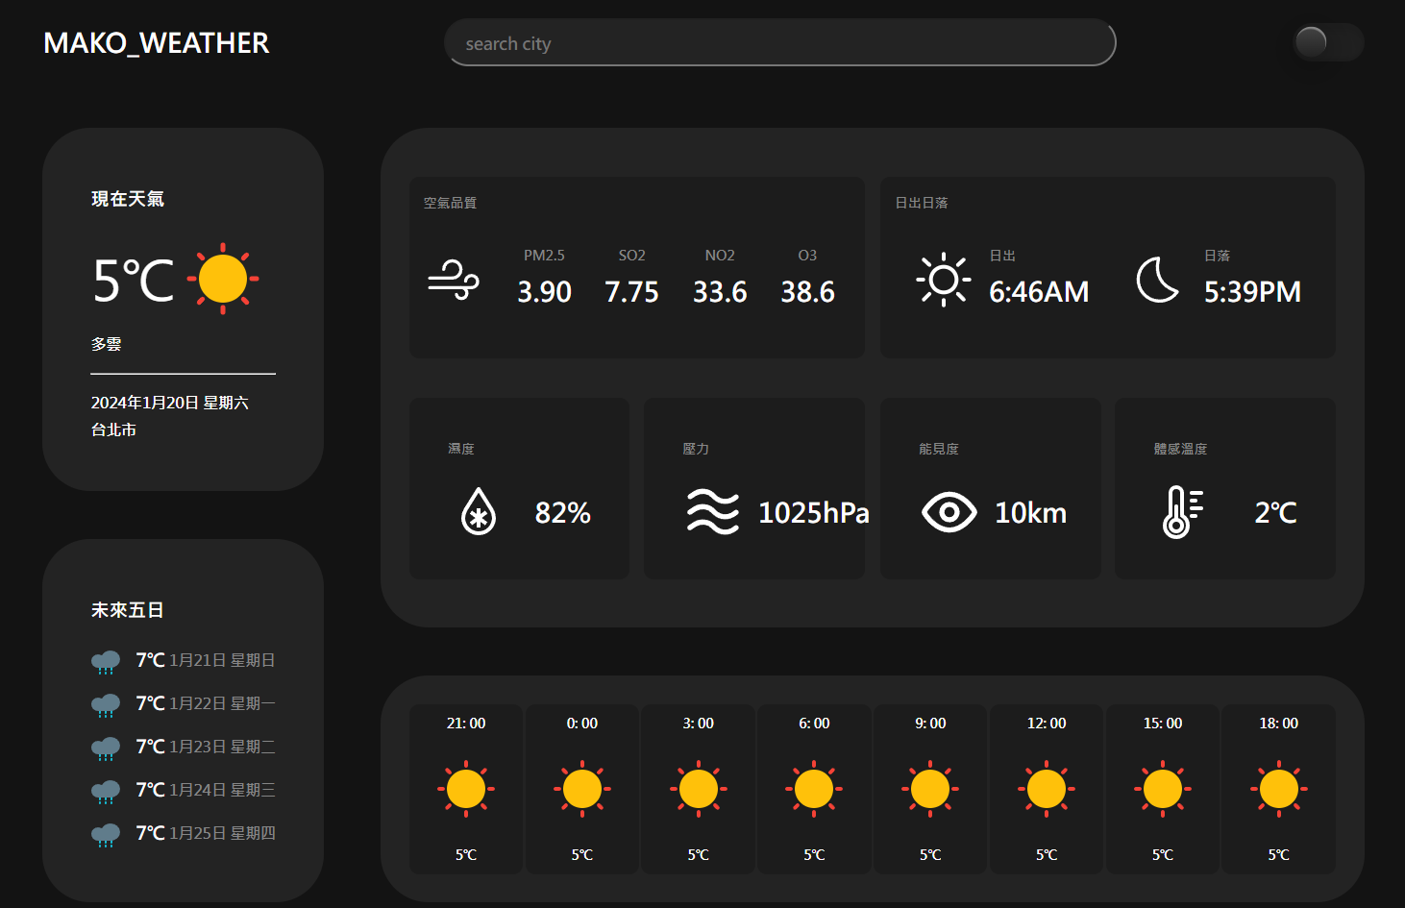Click the sunrise sun icon
1405x908 pixels.
pos(943,280)
